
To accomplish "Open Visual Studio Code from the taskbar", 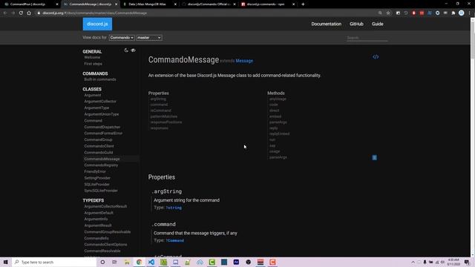I will click(x=151, y=262).
